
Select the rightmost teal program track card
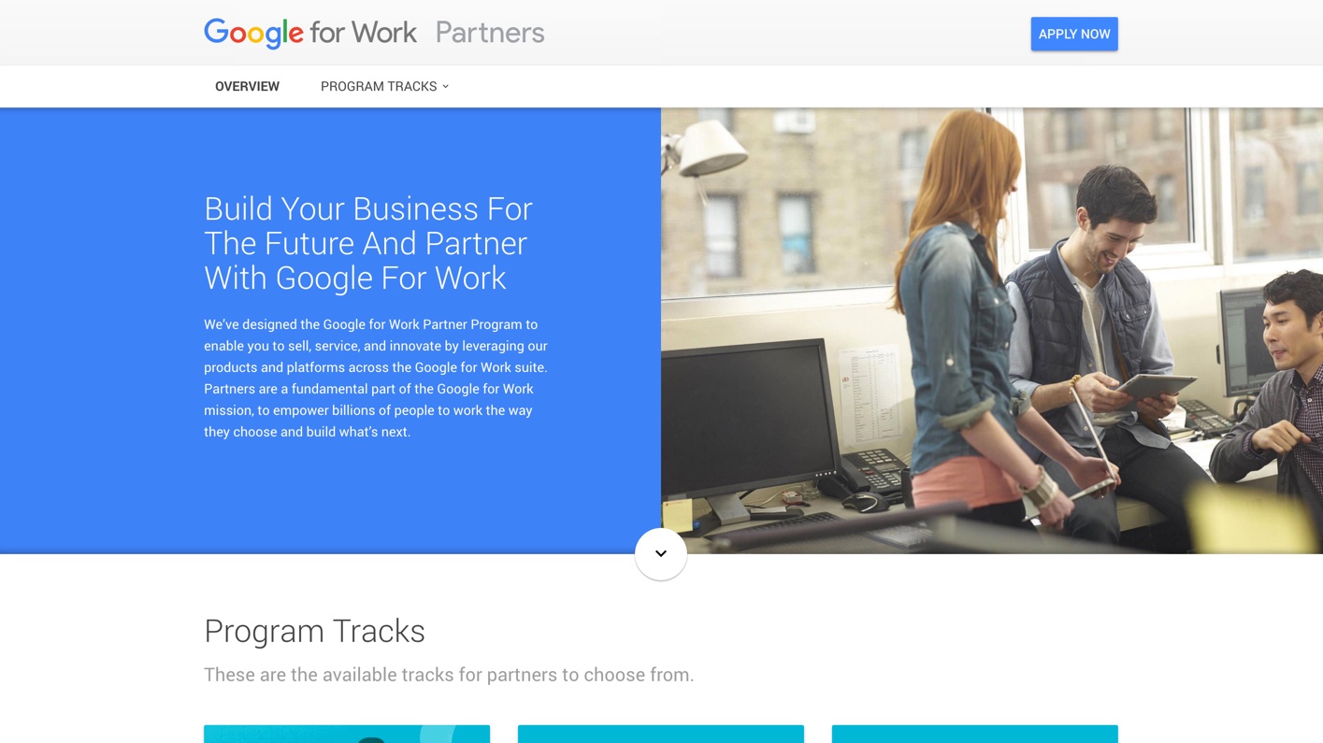click(x=975, y=734)
